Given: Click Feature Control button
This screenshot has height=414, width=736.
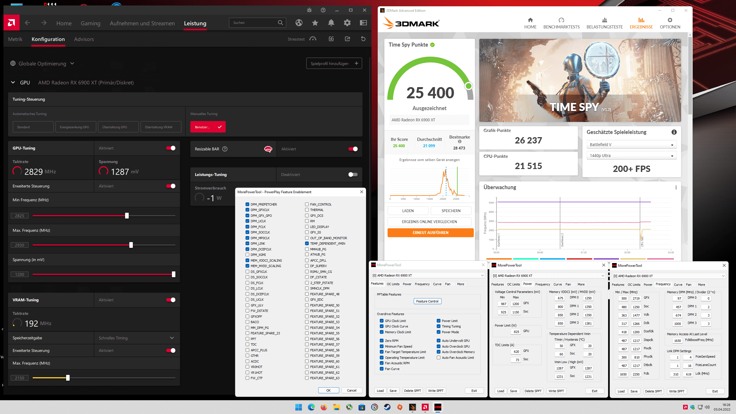Looking at the screenshot, I should point(427,301).
